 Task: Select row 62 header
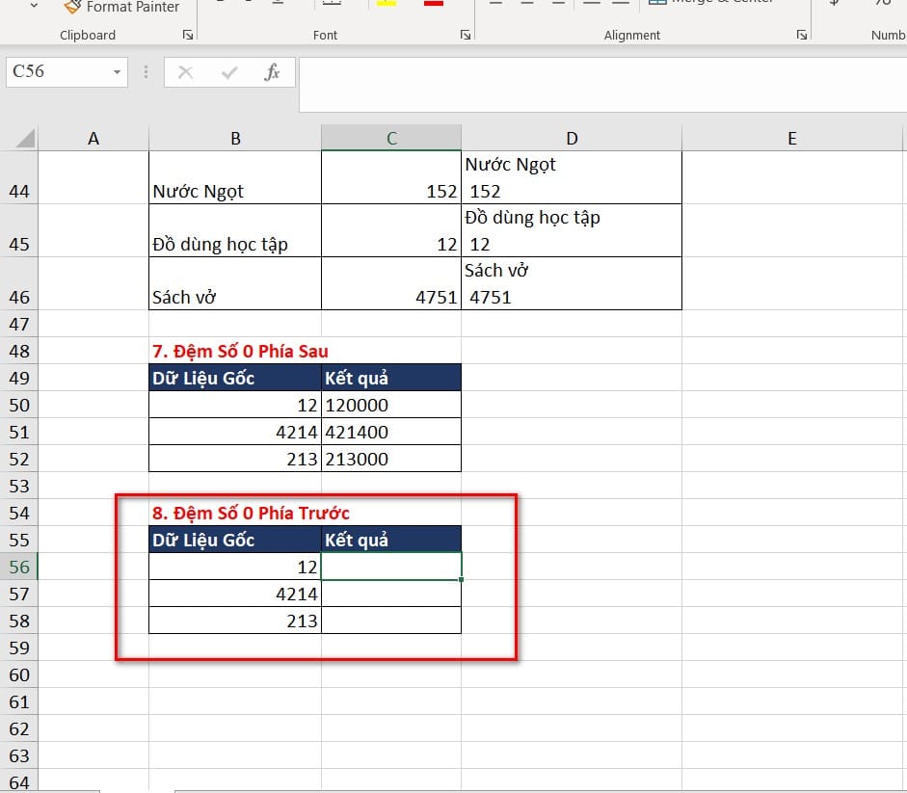19,728
